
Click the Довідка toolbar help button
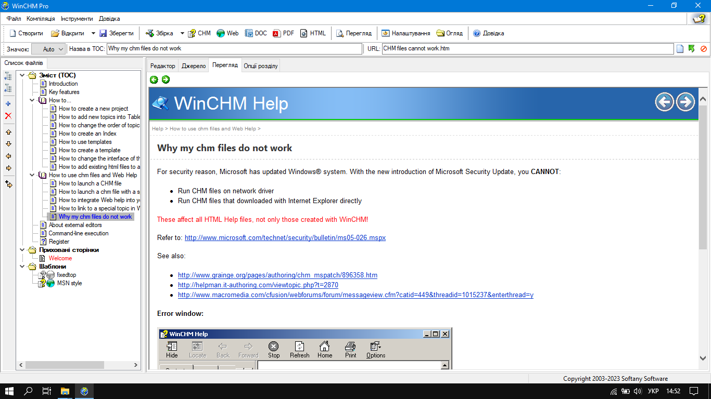(488, 33)
